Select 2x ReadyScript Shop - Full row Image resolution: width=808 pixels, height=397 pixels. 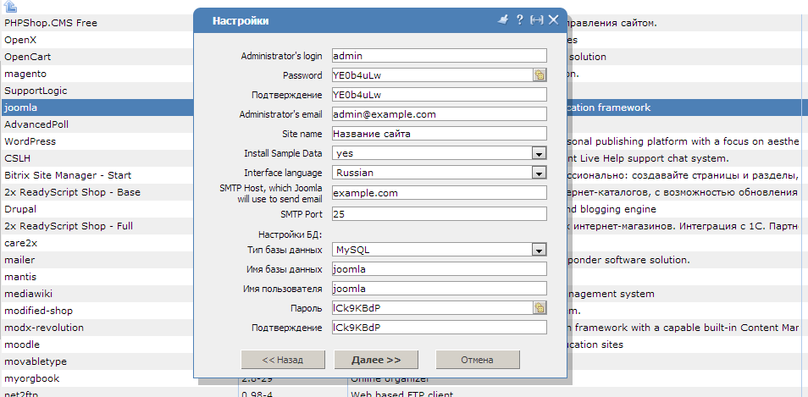69,226
